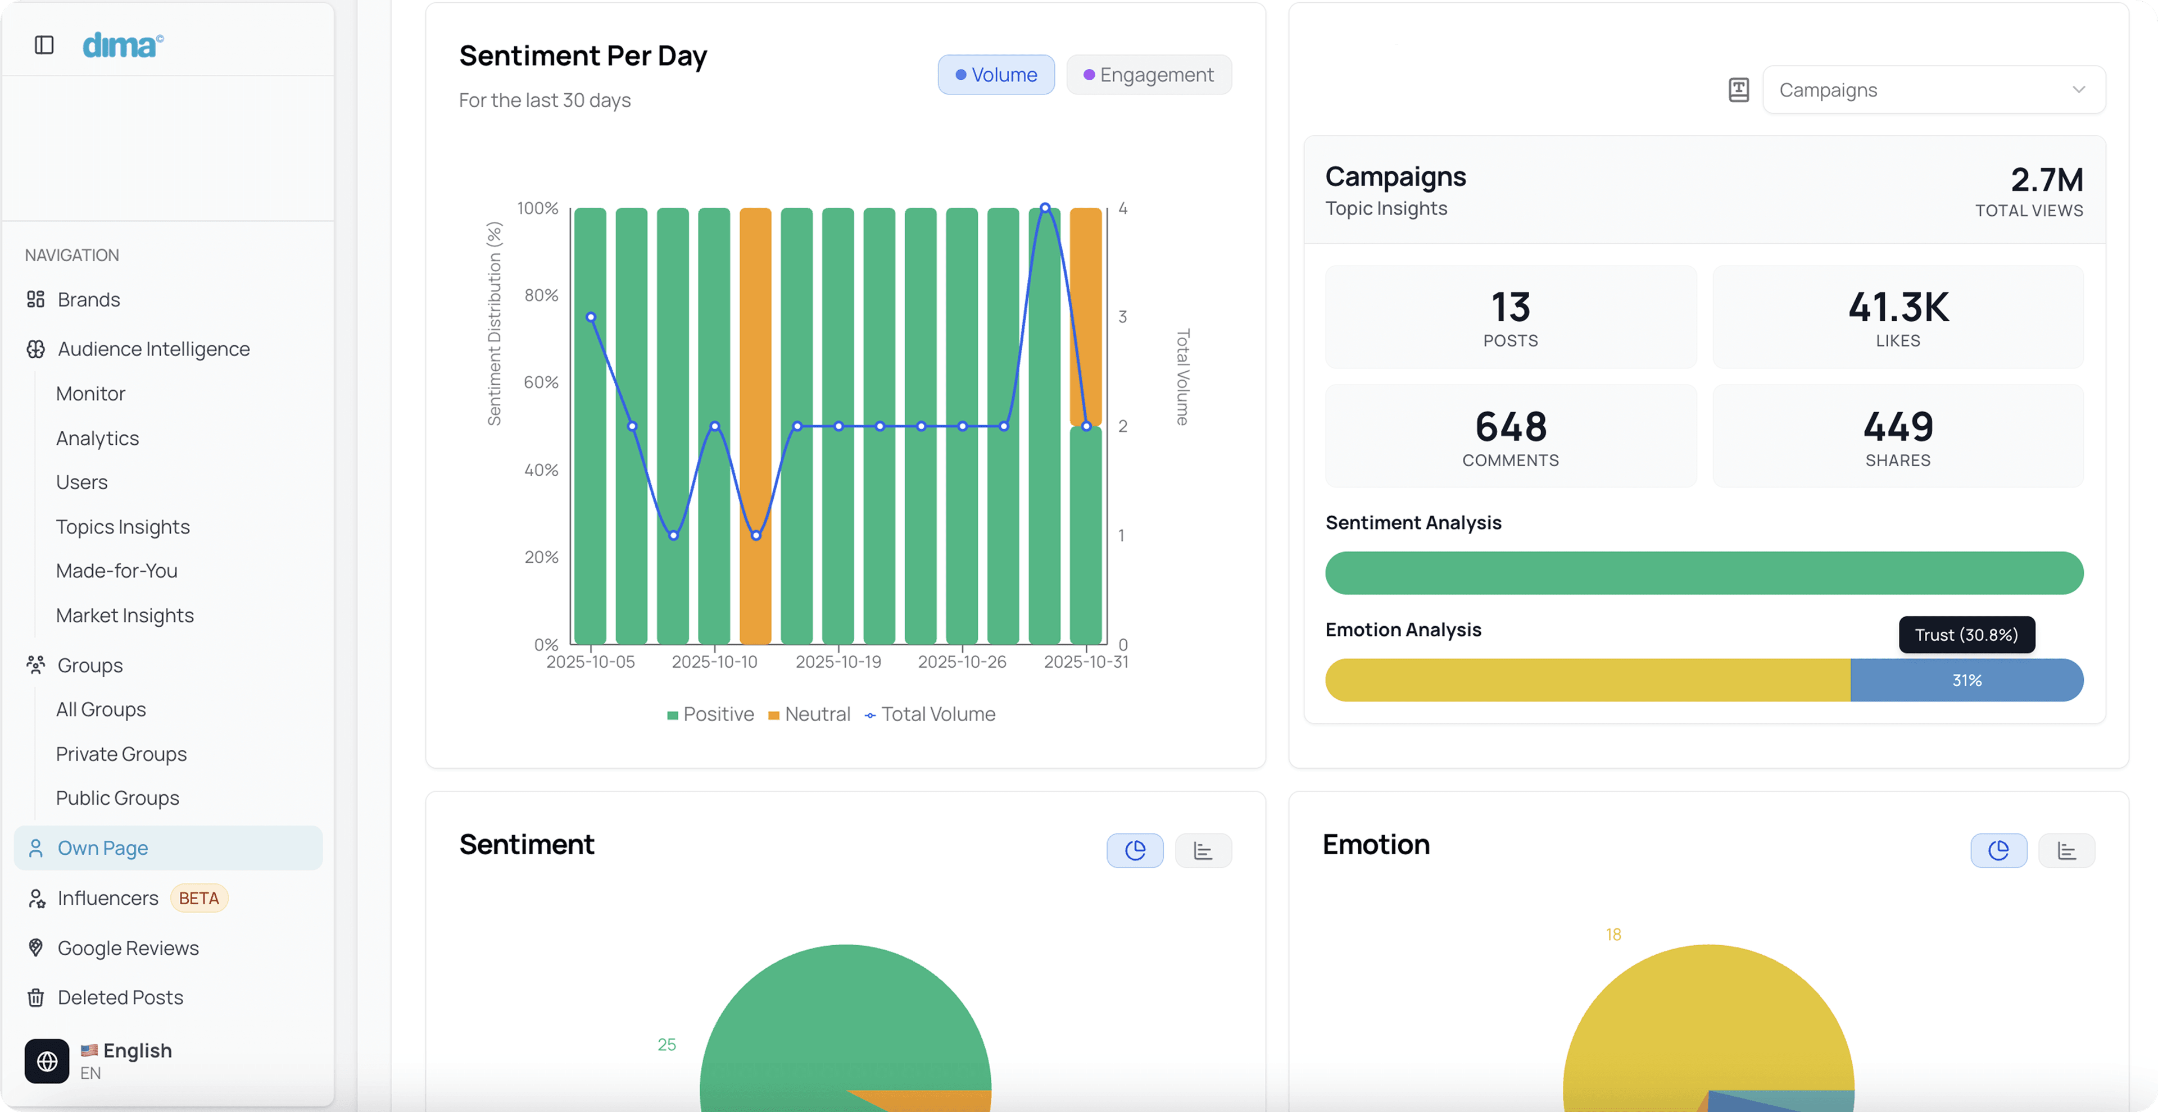2158x1112 pixels.
Task: Open Topics Insights in navigation
Action: tap(123, 527)
